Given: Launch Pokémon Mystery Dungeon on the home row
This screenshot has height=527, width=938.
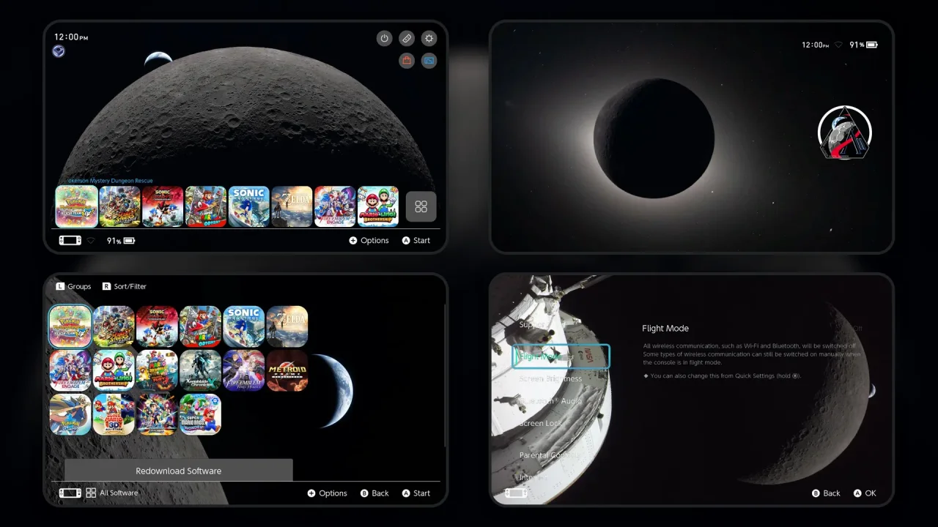Looking at the screenshot, I should click(76, 206).
